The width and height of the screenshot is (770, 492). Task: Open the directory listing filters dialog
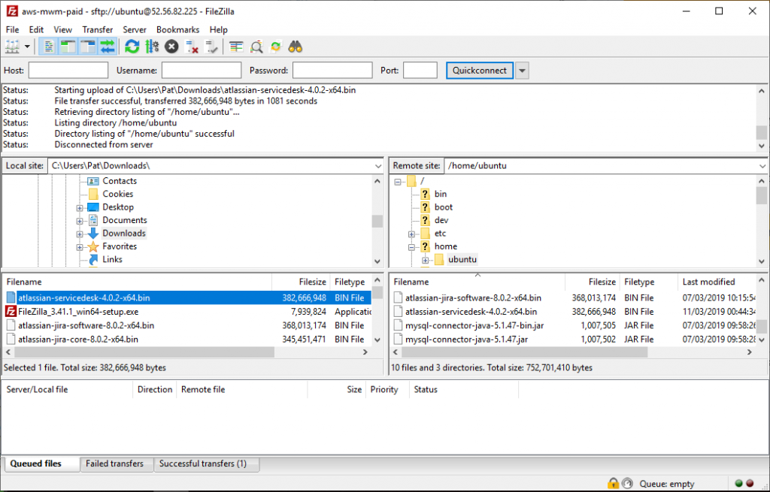[236, 47]
